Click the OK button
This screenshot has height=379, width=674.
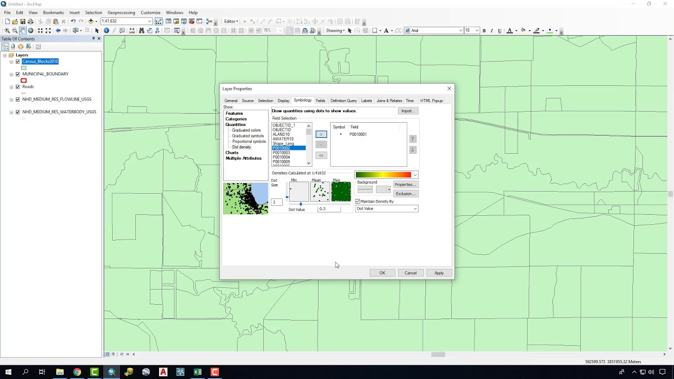pyautogui.click(x=382, y=273)
